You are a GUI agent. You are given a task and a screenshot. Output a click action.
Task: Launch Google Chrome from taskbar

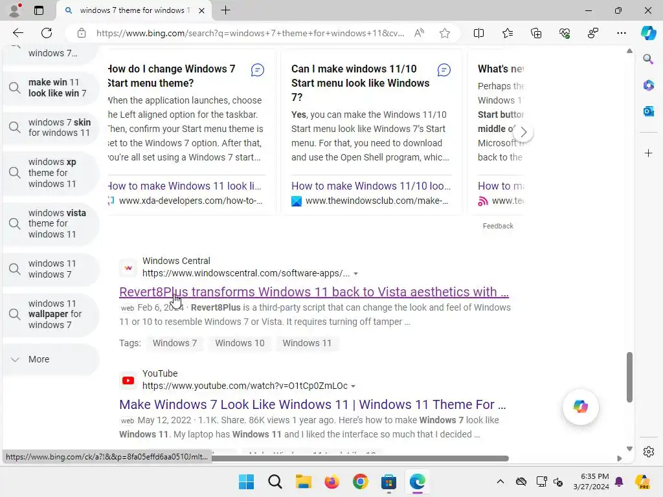[360, 481]
